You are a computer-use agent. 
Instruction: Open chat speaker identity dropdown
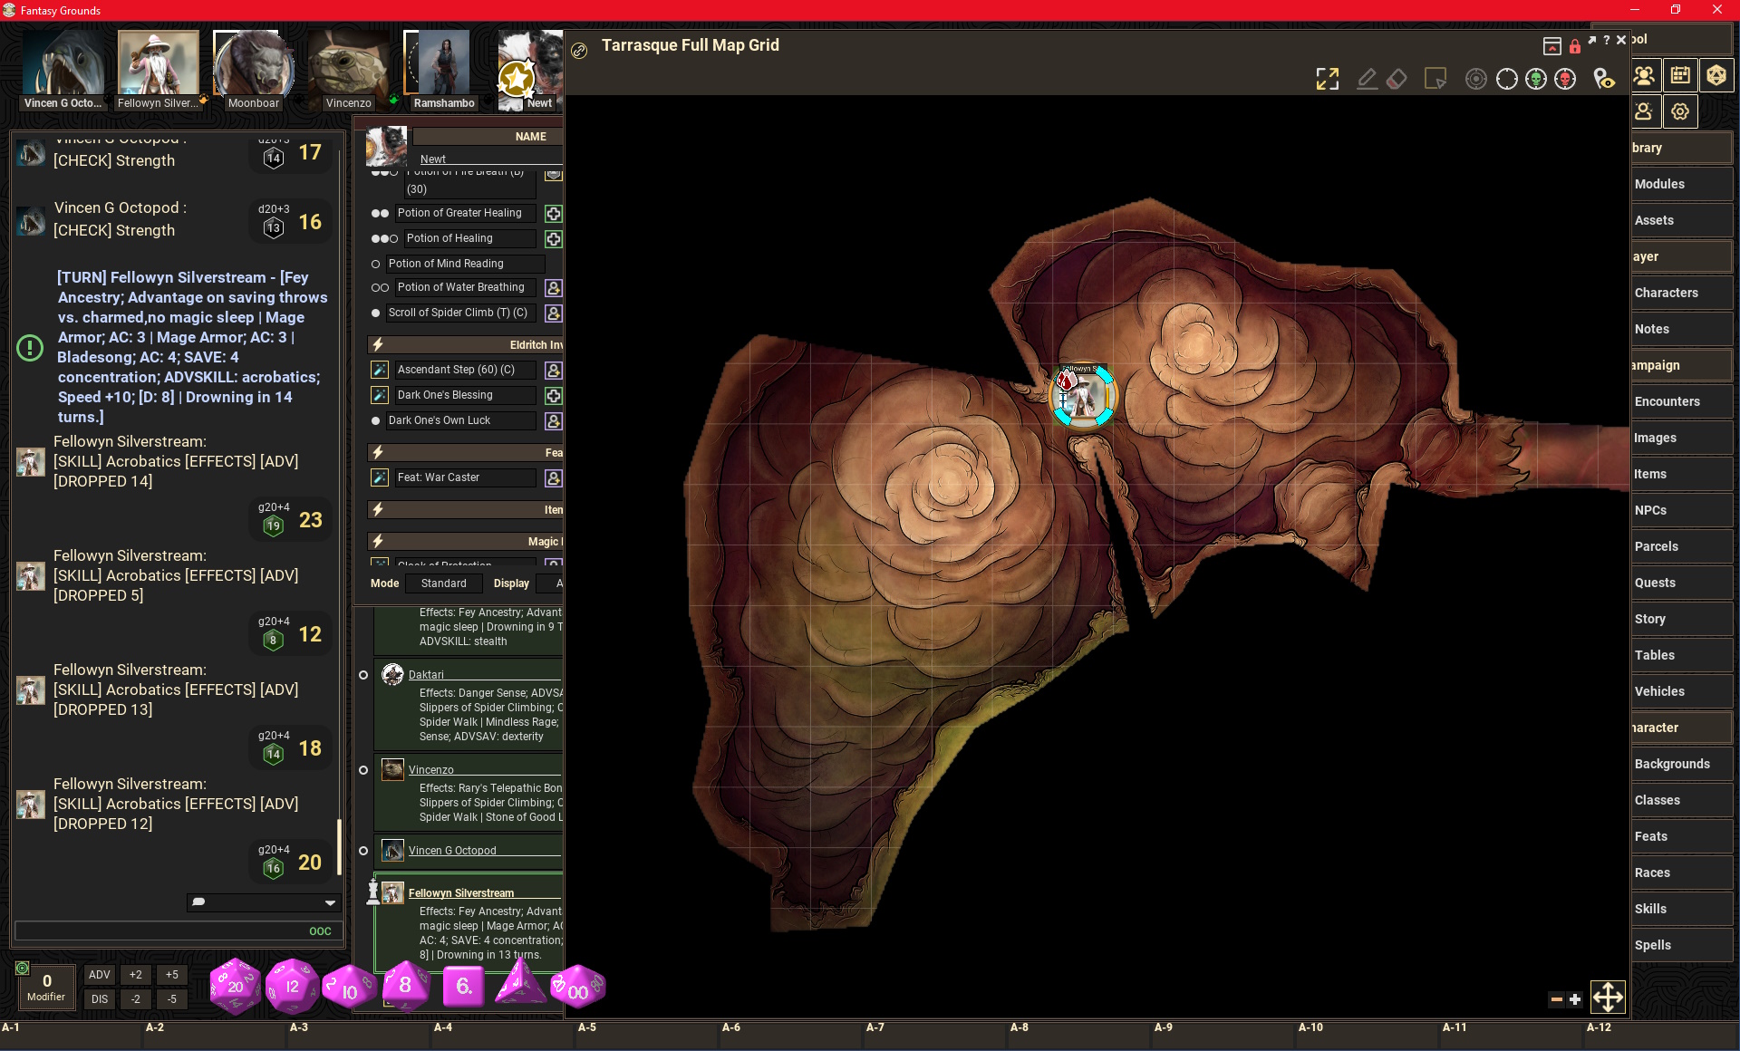click(x=330, y=902)
